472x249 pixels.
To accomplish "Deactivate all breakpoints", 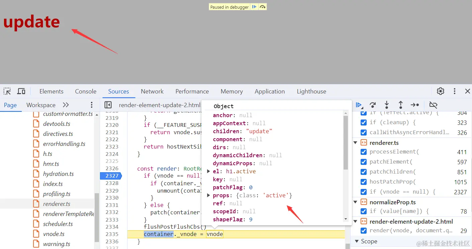I will pos(433,105).
